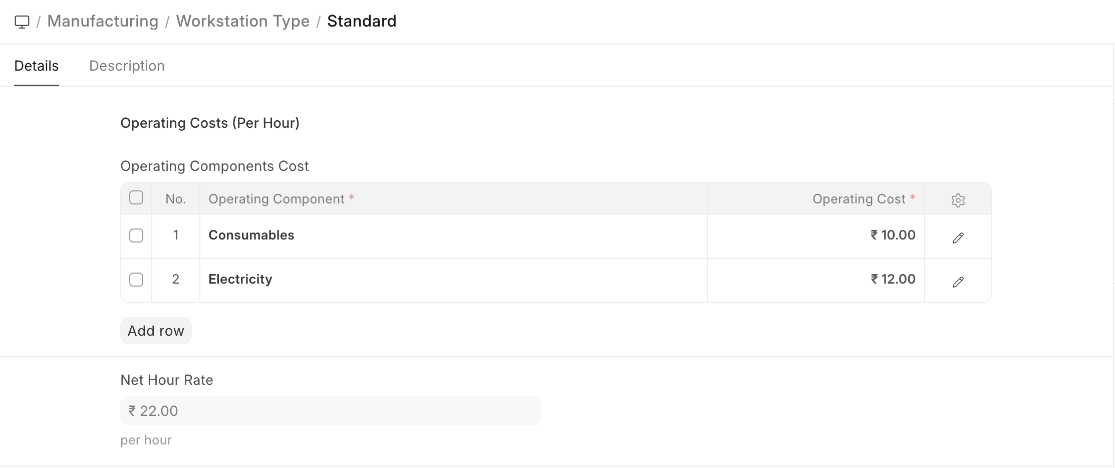Click the Operating Cost column header
Viewport: 1115px width, 468px height.
pyautogui.click(x=859, y=199)
